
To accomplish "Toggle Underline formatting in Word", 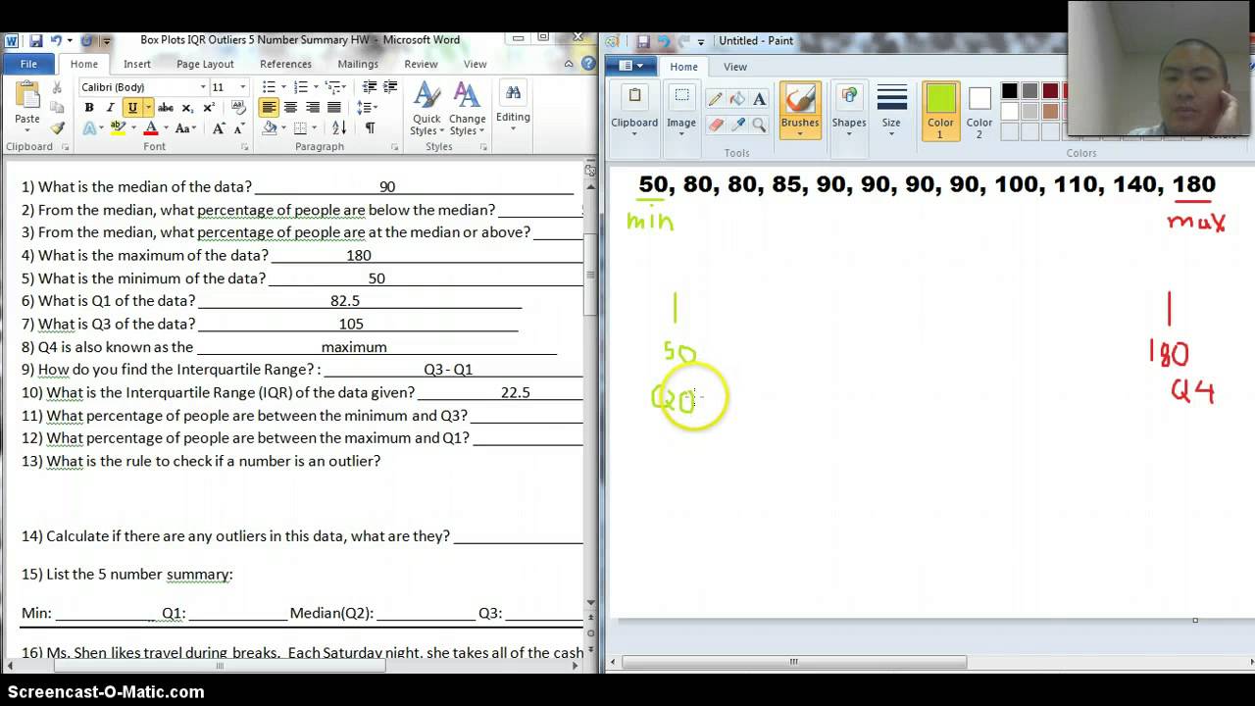I will coord(131,108).
